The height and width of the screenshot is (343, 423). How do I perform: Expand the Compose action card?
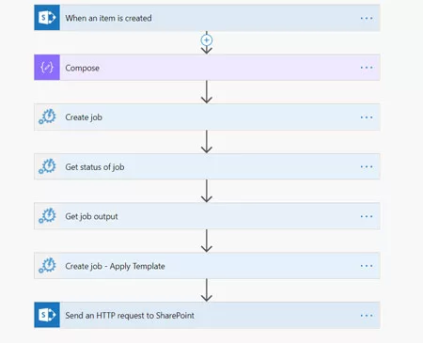click(x=207, y=68)
